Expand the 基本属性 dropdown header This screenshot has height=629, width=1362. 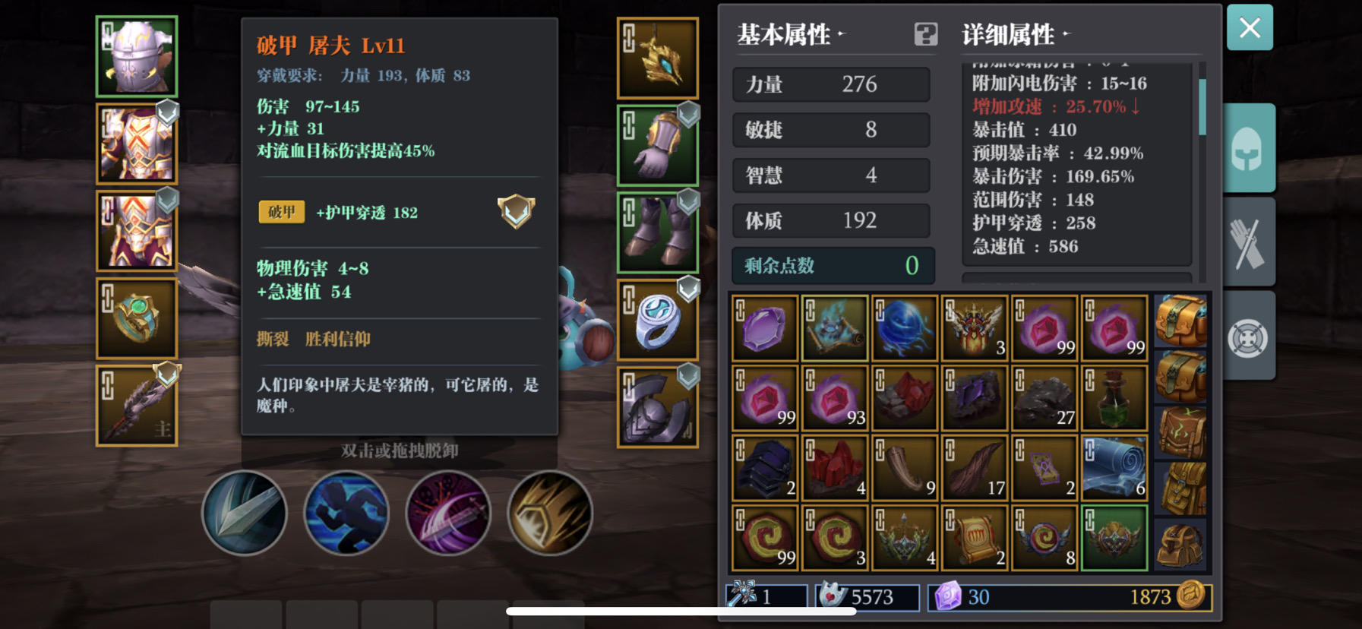tap(791, 34)
